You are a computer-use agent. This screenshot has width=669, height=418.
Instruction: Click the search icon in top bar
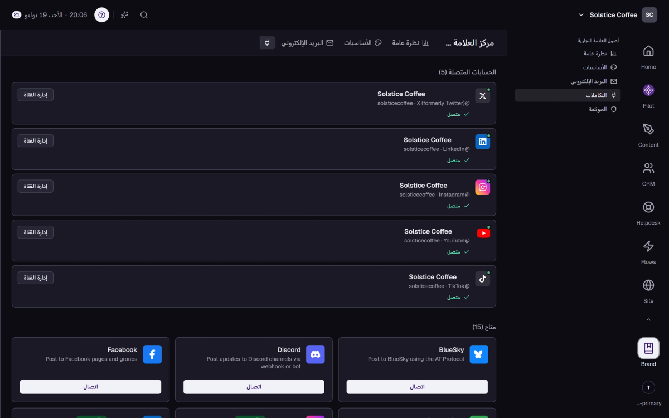[x=144, y=15]
